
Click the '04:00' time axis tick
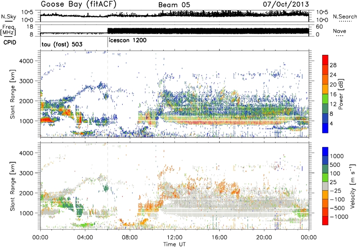click(x=85, y=238)
